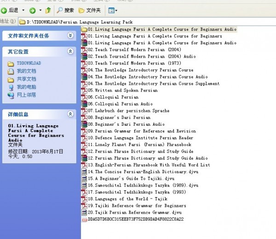The image size is (276, 239).
Task: Select icon of DDA5D7D6B0C315EEB73F file
Action: [x=85, y=220]
